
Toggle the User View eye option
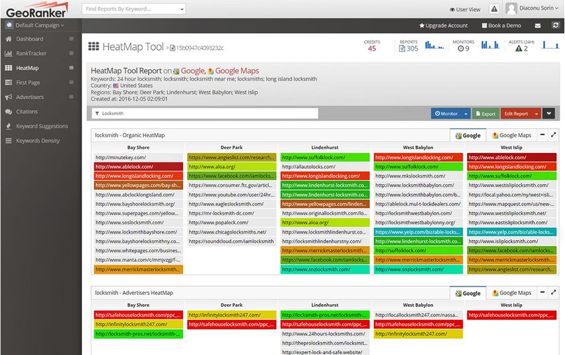(x=465, y=9)
